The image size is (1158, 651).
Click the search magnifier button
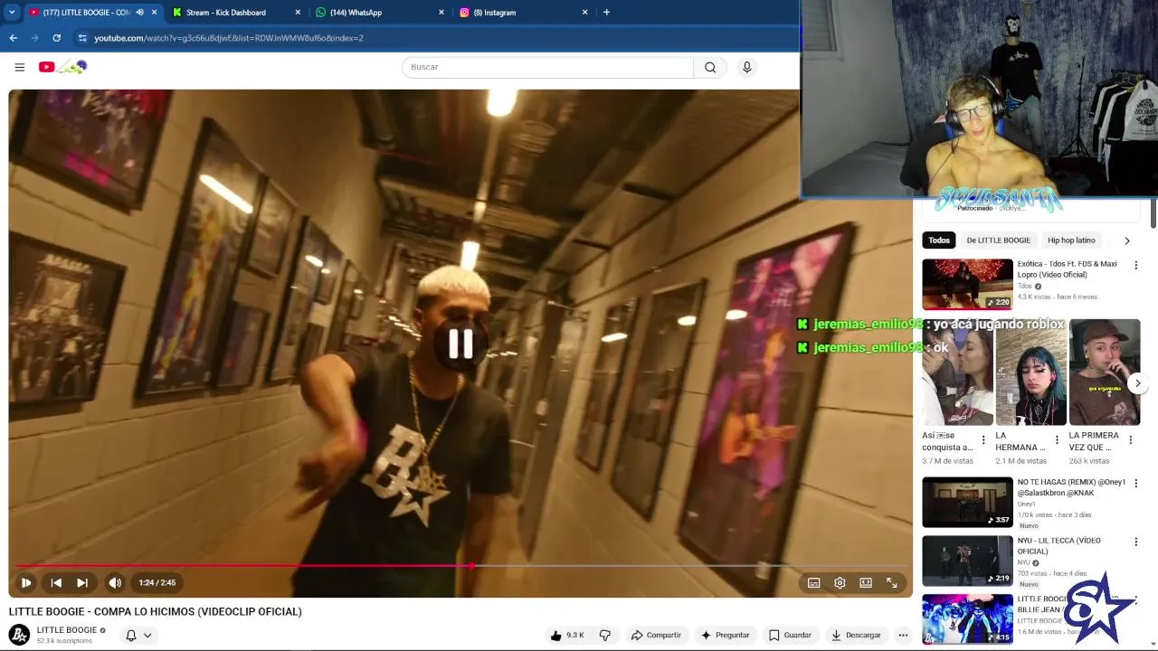click(x=710, y=67)
